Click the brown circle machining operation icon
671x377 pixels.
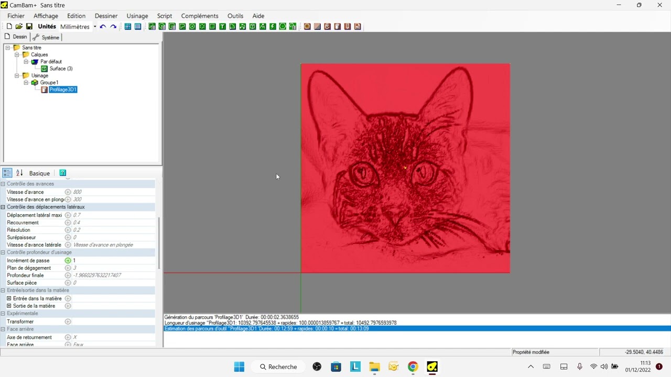point(307,26)
